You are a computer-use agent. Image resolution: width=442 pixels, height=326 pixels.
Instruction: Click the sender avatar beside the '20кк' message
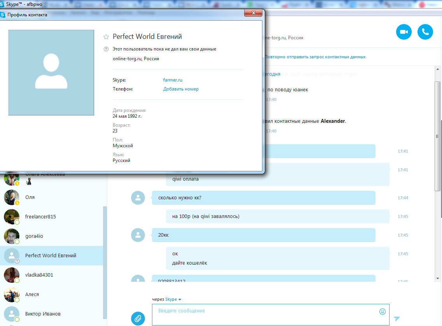click(138, 235)
